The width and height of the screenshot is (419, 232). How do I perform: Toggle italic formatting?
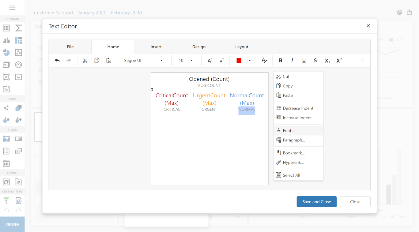pos(292,60)
